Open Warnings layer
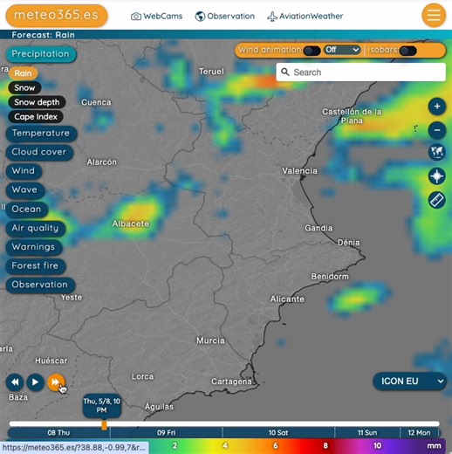 [x=34, y=247]
